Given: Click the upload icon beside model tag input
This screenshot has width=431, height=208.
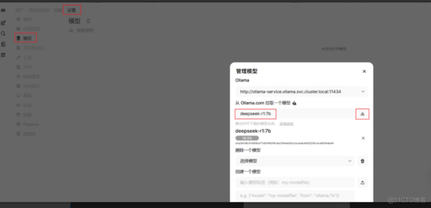Looking at the screenshot, I should pos(362,182).
